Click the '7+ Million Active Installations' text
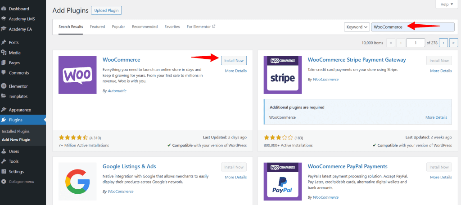Screen dimensions: 461x205 coord(83,145)
